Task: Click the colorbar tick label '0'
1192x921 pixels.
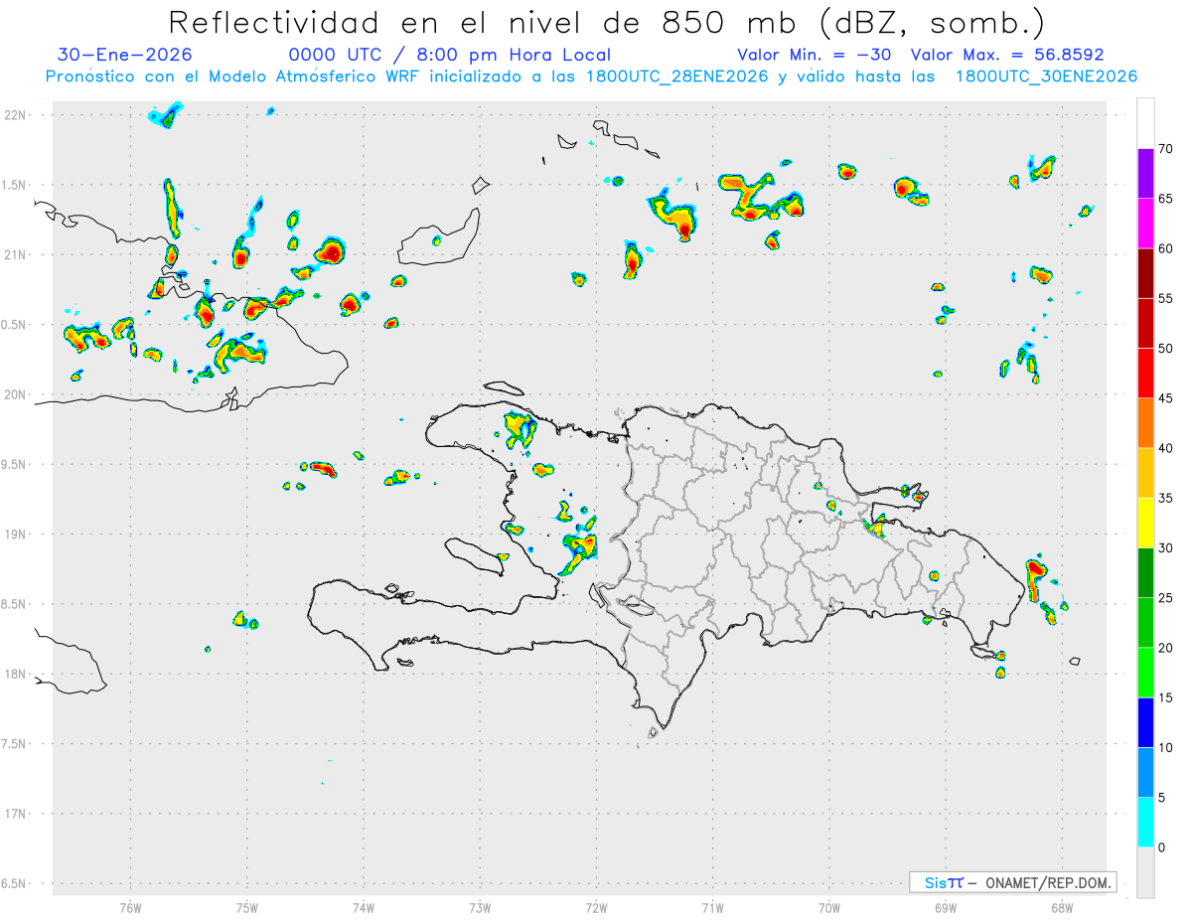Action: coord(1161,847)
